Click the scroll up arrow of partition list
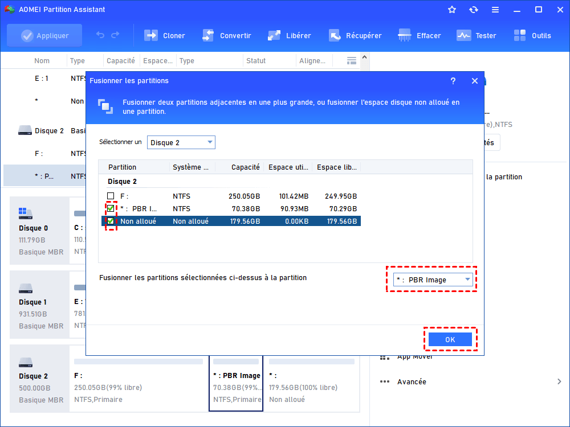570x427 pixels. [365, 58]
